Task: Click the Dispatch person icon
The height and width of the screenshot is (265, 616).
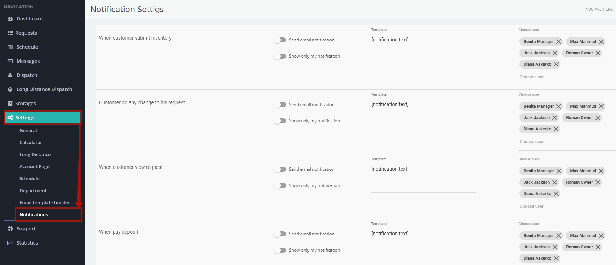Action: point(10,75)
